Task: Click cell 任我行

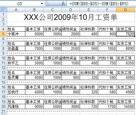Action: coord(16,92)
